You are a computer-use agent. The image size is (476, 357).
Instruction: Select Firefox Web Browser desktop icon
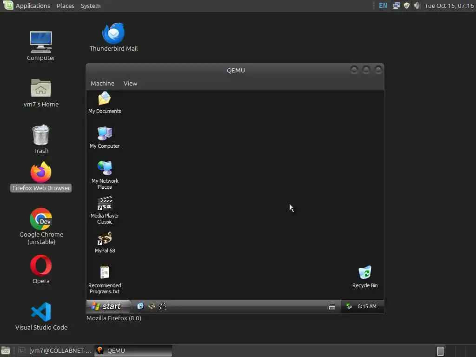41,176
